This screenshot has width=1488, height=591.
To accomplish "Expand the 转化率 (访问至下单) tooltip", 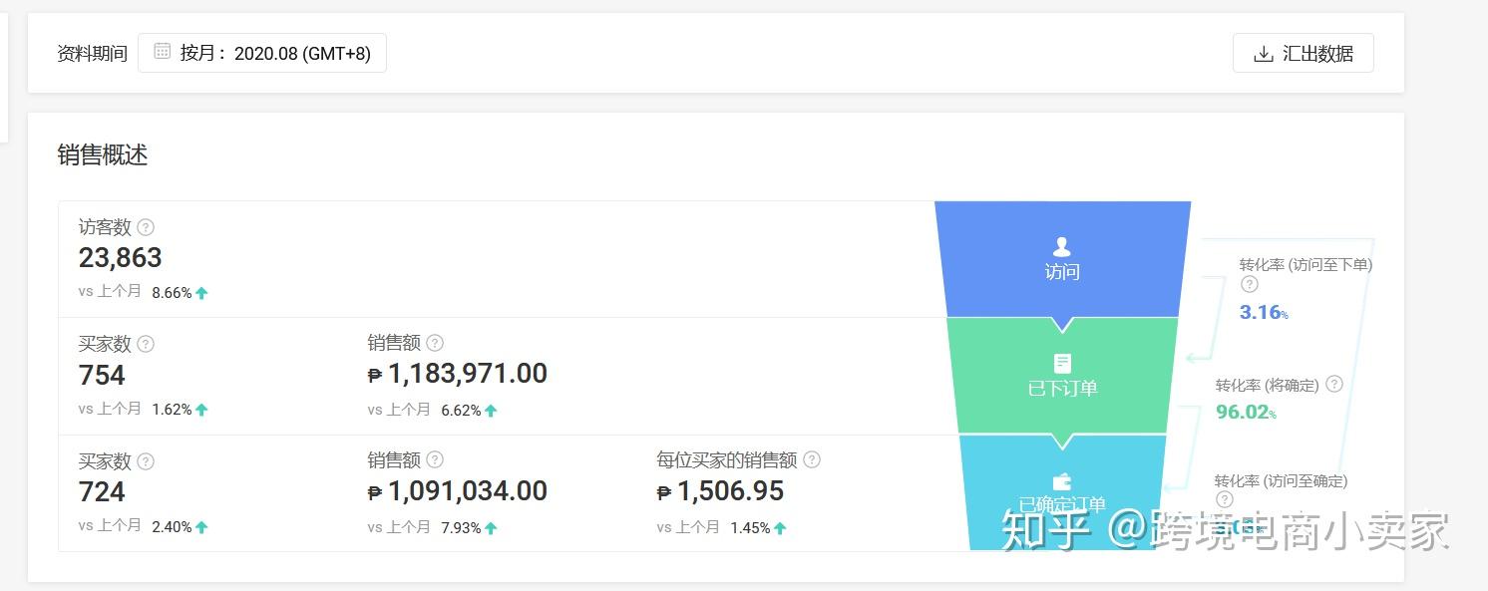I will point(1250,285).
